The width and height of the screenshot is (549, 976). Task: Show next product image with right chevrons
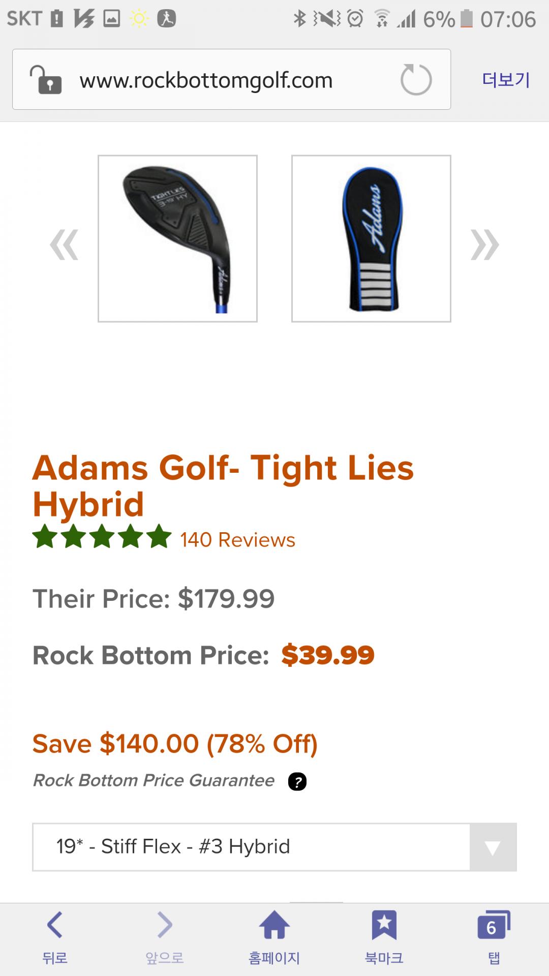tap(484, 245)
